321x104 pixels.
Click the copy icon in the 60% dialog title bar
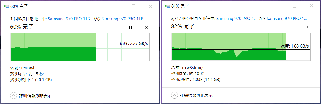click(6, 6)
